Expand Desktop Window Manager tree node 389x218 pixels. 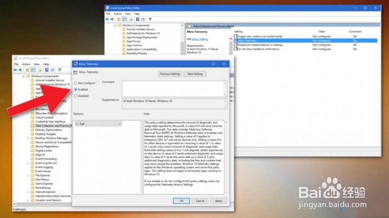point(28,138)
